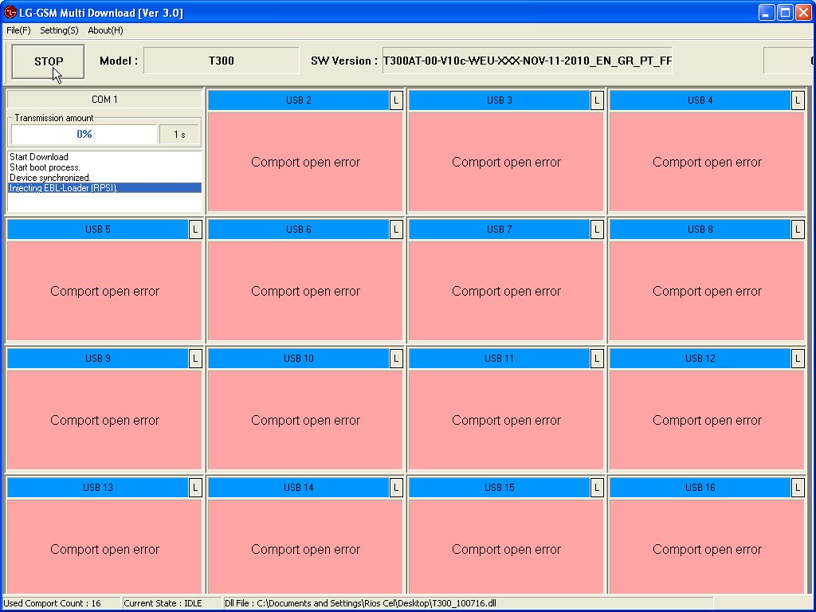Screen dimensions: 816x612
Task: Click the STOP button
Action: coord(48,61)
